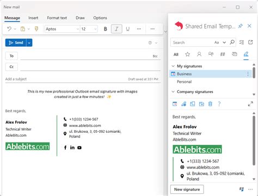Toggle bold formatting
258x196 pixels.
105,29
